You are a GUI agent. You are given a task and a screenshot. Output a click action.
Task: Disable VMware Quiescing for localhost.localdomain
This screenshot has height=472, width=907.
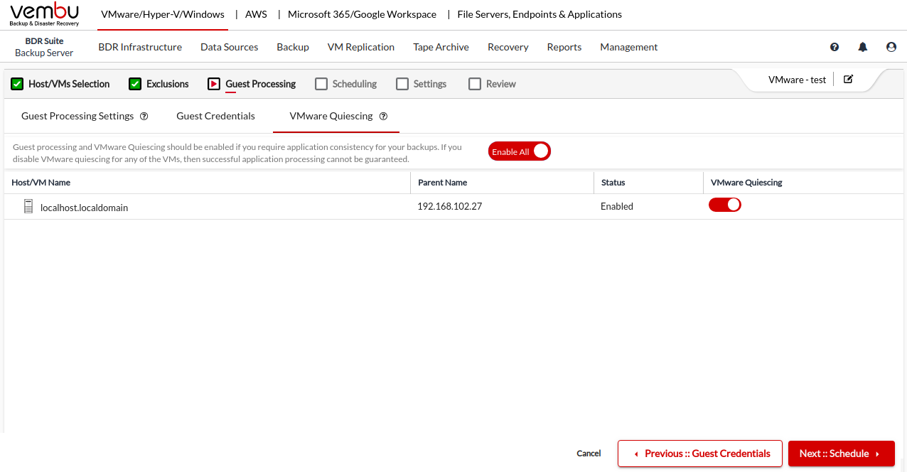tap(724, 205)
